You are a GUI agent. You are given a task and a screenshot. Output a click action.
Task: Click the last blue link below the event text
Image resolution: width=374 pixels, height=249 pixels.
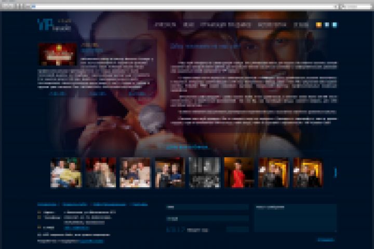click(137, 94)
